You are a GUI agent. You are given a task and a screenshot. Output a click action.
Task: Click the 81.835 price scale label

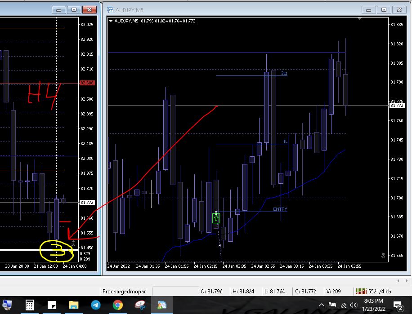pyautogui.click(x=397, y=24)
